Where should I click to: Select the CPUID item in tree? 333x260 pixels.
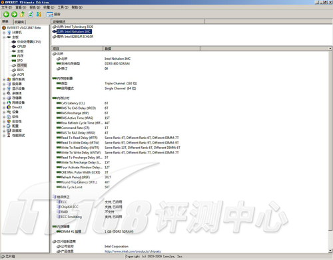coord(21,47)
